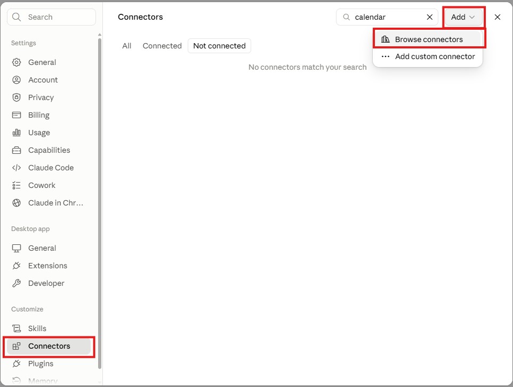Image resolution: width=513 pixels, height=387 pixels.
Task: Click the ellipsis icon beside Add custom connector
Action: (386, 56)
